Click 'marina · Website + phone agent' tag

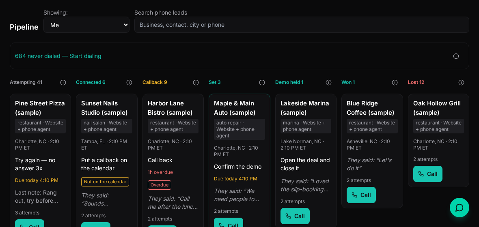point(306,126)
